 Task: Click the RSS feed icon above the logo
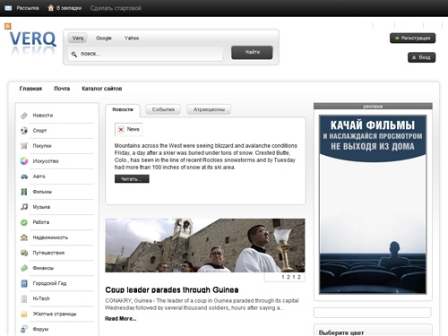[x=8, y=26]
